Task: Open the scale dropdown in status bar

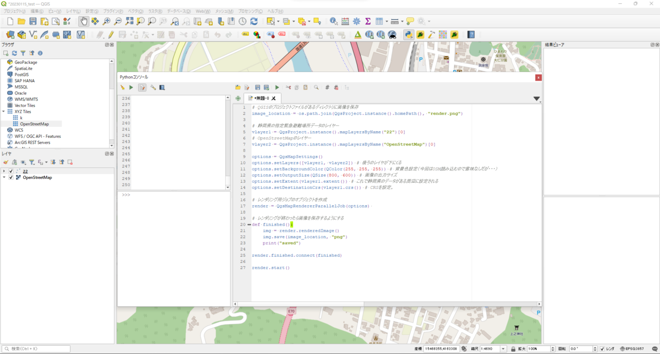Action: [x=503, y=349]
